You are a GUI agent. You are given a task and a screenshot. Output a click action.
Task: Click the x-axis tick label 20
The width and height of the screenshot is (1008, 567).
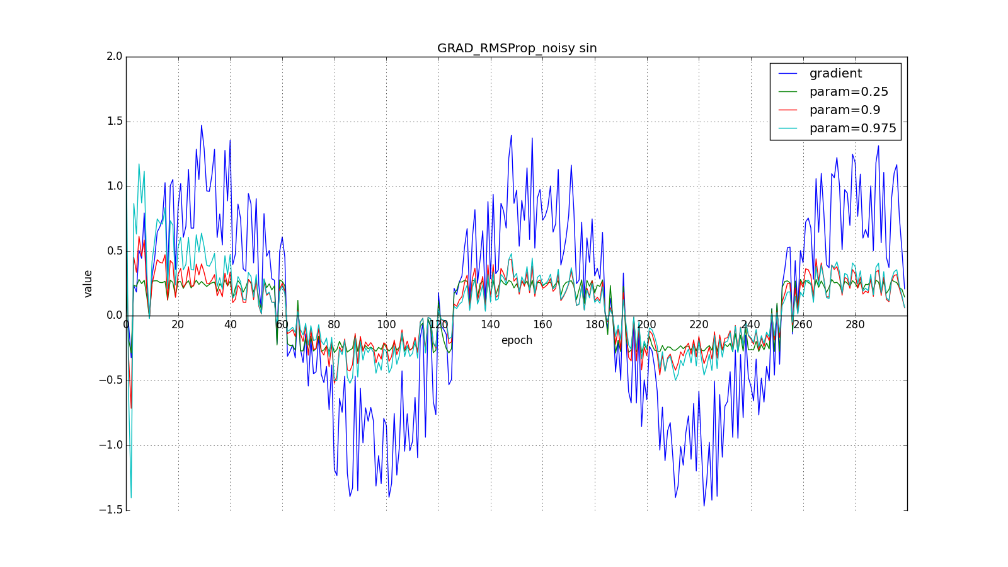178,325
